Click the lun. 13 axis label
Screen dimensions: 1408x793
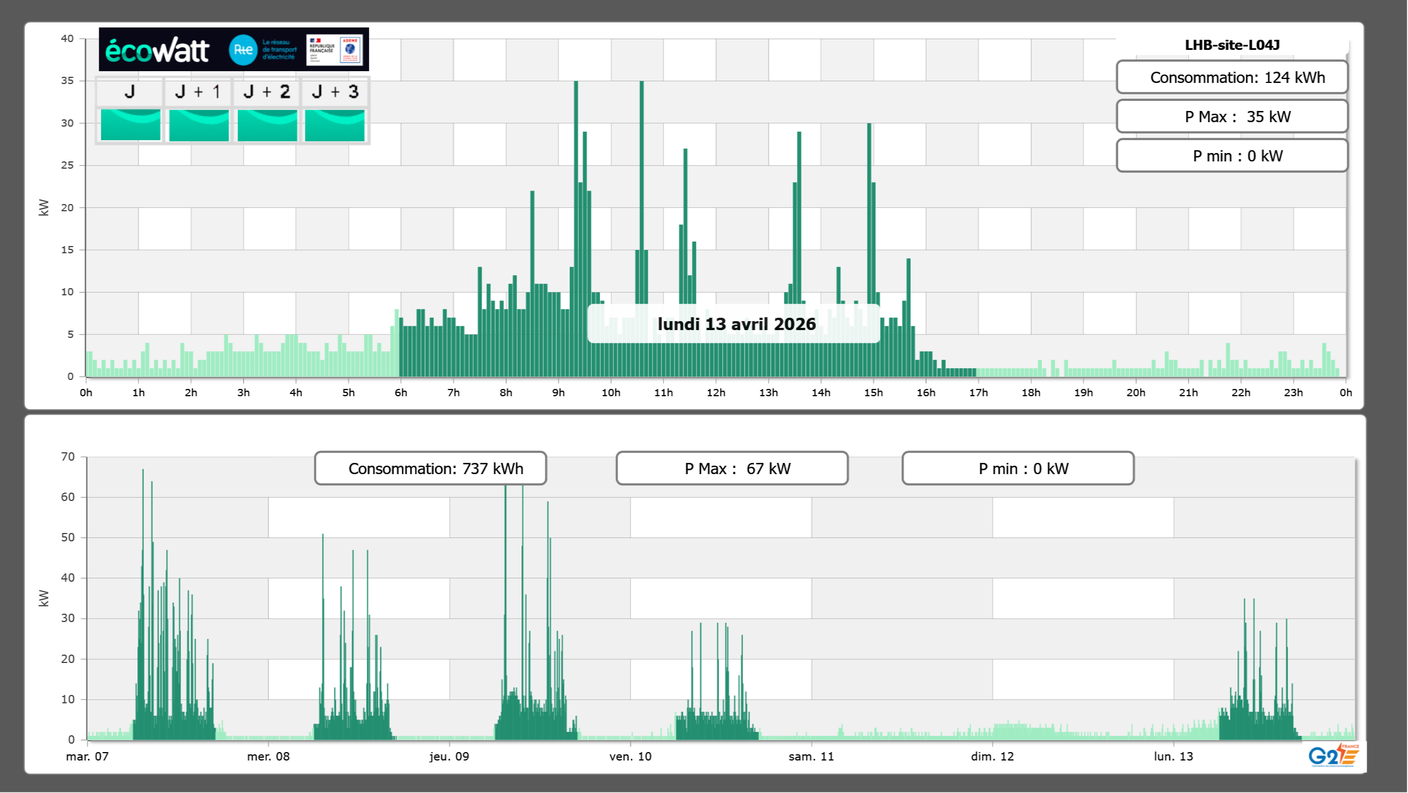pyautogui.click(x=1173, y=757)
